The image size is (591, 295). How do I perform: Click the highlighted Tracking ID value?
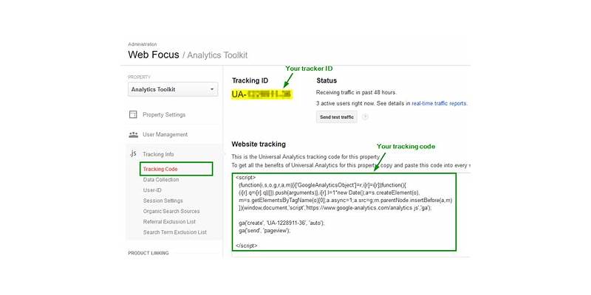(x=262, y=95)
